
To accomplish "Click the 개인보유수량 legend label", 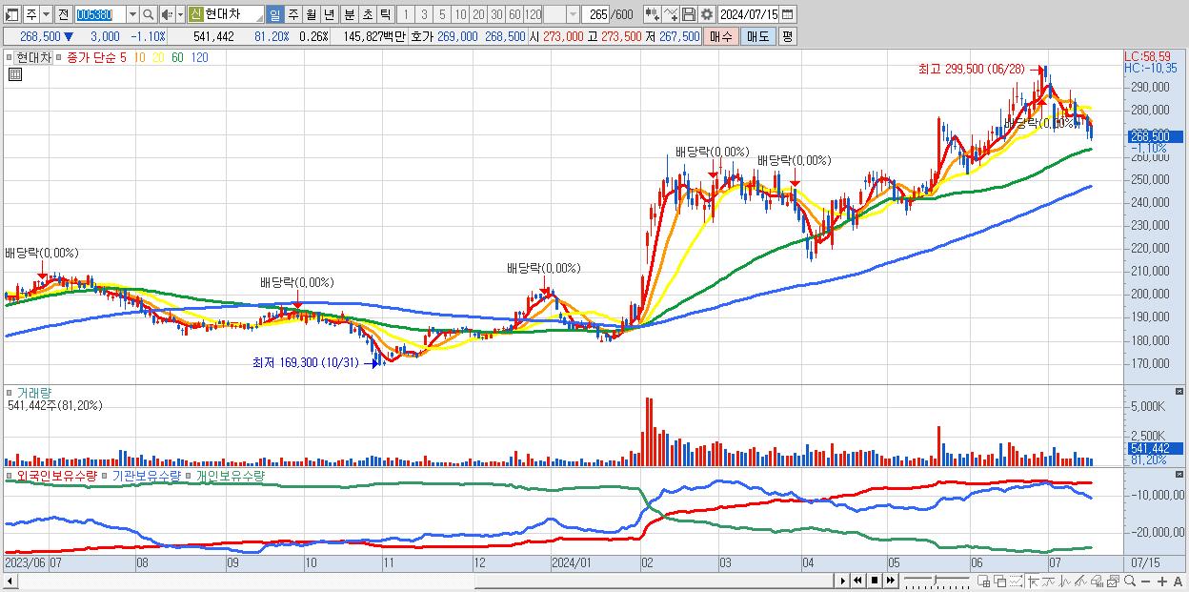I will point(230,475).
